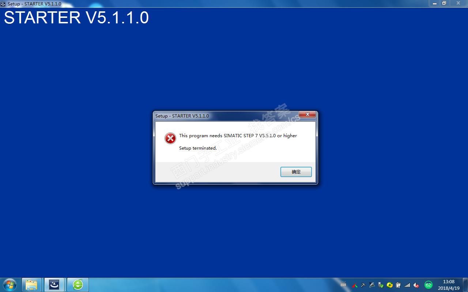468x292 pixels.
Task: Click the "Setup terminated." text
Action: (x=198, y=148)
